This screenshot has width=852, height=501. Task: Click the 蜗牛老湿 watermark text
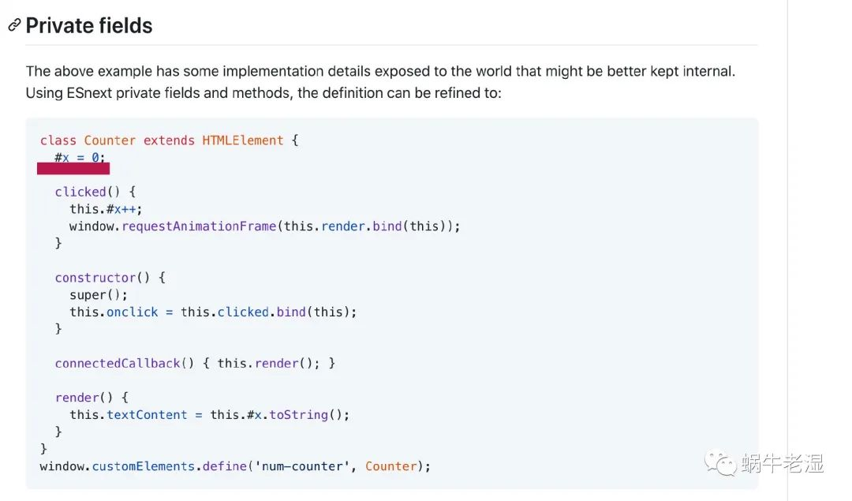click(x=783, y=463)
